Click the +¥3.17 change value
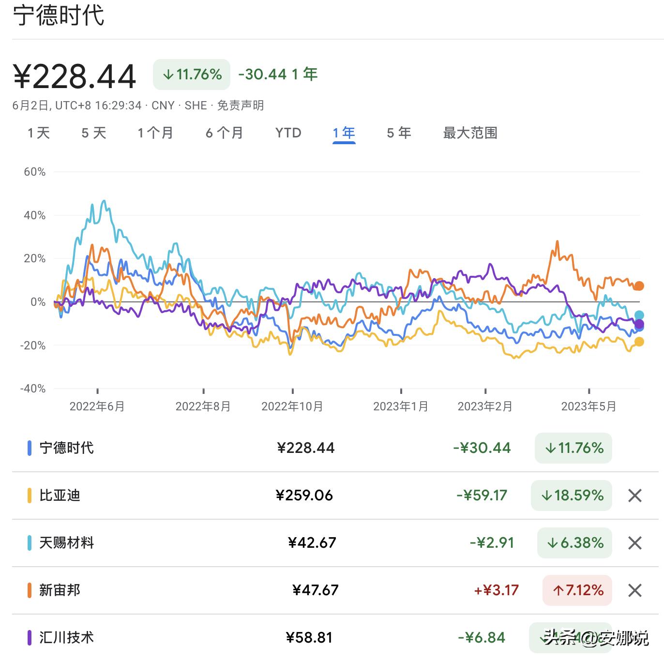 click(x=497, y=590)
